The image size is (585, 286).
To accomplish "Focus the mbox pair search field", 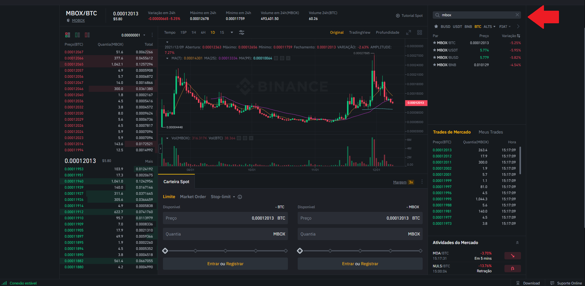I will [x=477, y=15].
